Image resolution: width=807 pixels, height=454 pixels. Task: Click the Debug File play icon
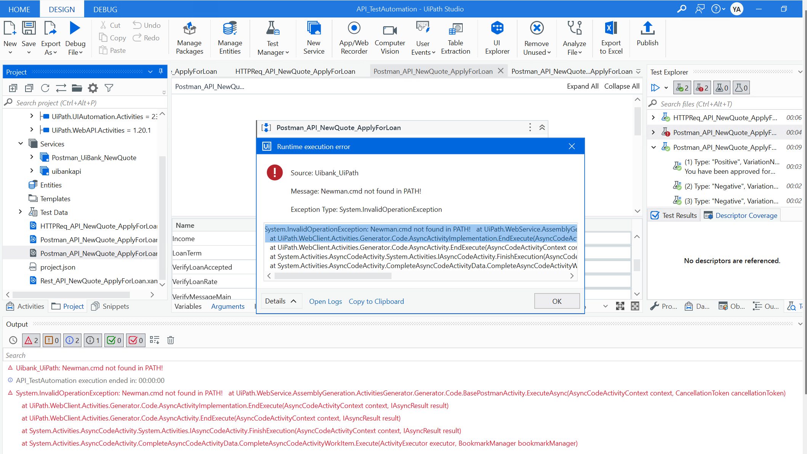[x=75, y=29]
